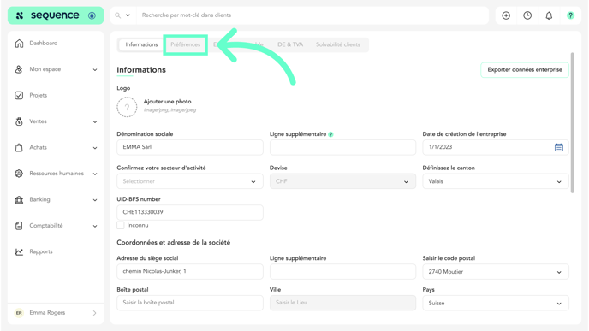Click Exporter données entreprise button

525,70
